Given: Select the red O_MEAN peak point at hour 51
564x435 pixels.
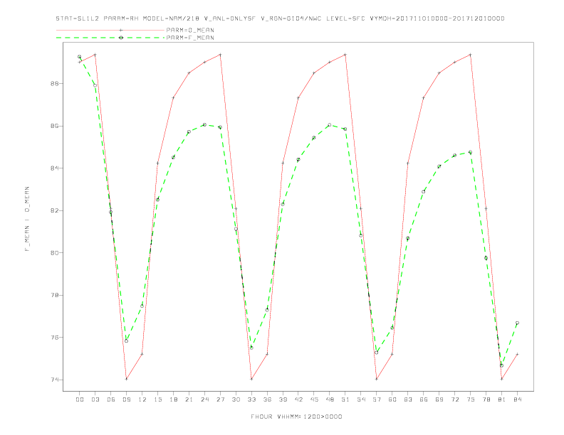Looking at the screenshot, I should tap(345, 55).
